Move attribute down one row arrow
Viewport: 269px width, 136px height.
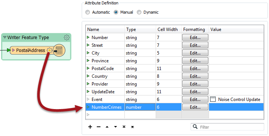pyautogui.click(x=116, y=127)
